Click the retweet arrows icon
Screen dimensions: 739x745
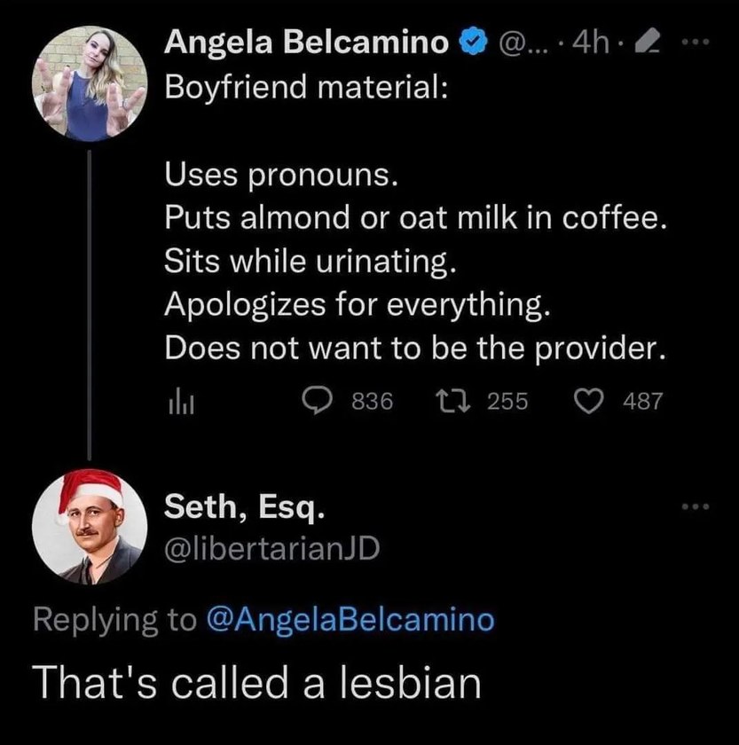(453, 401)
